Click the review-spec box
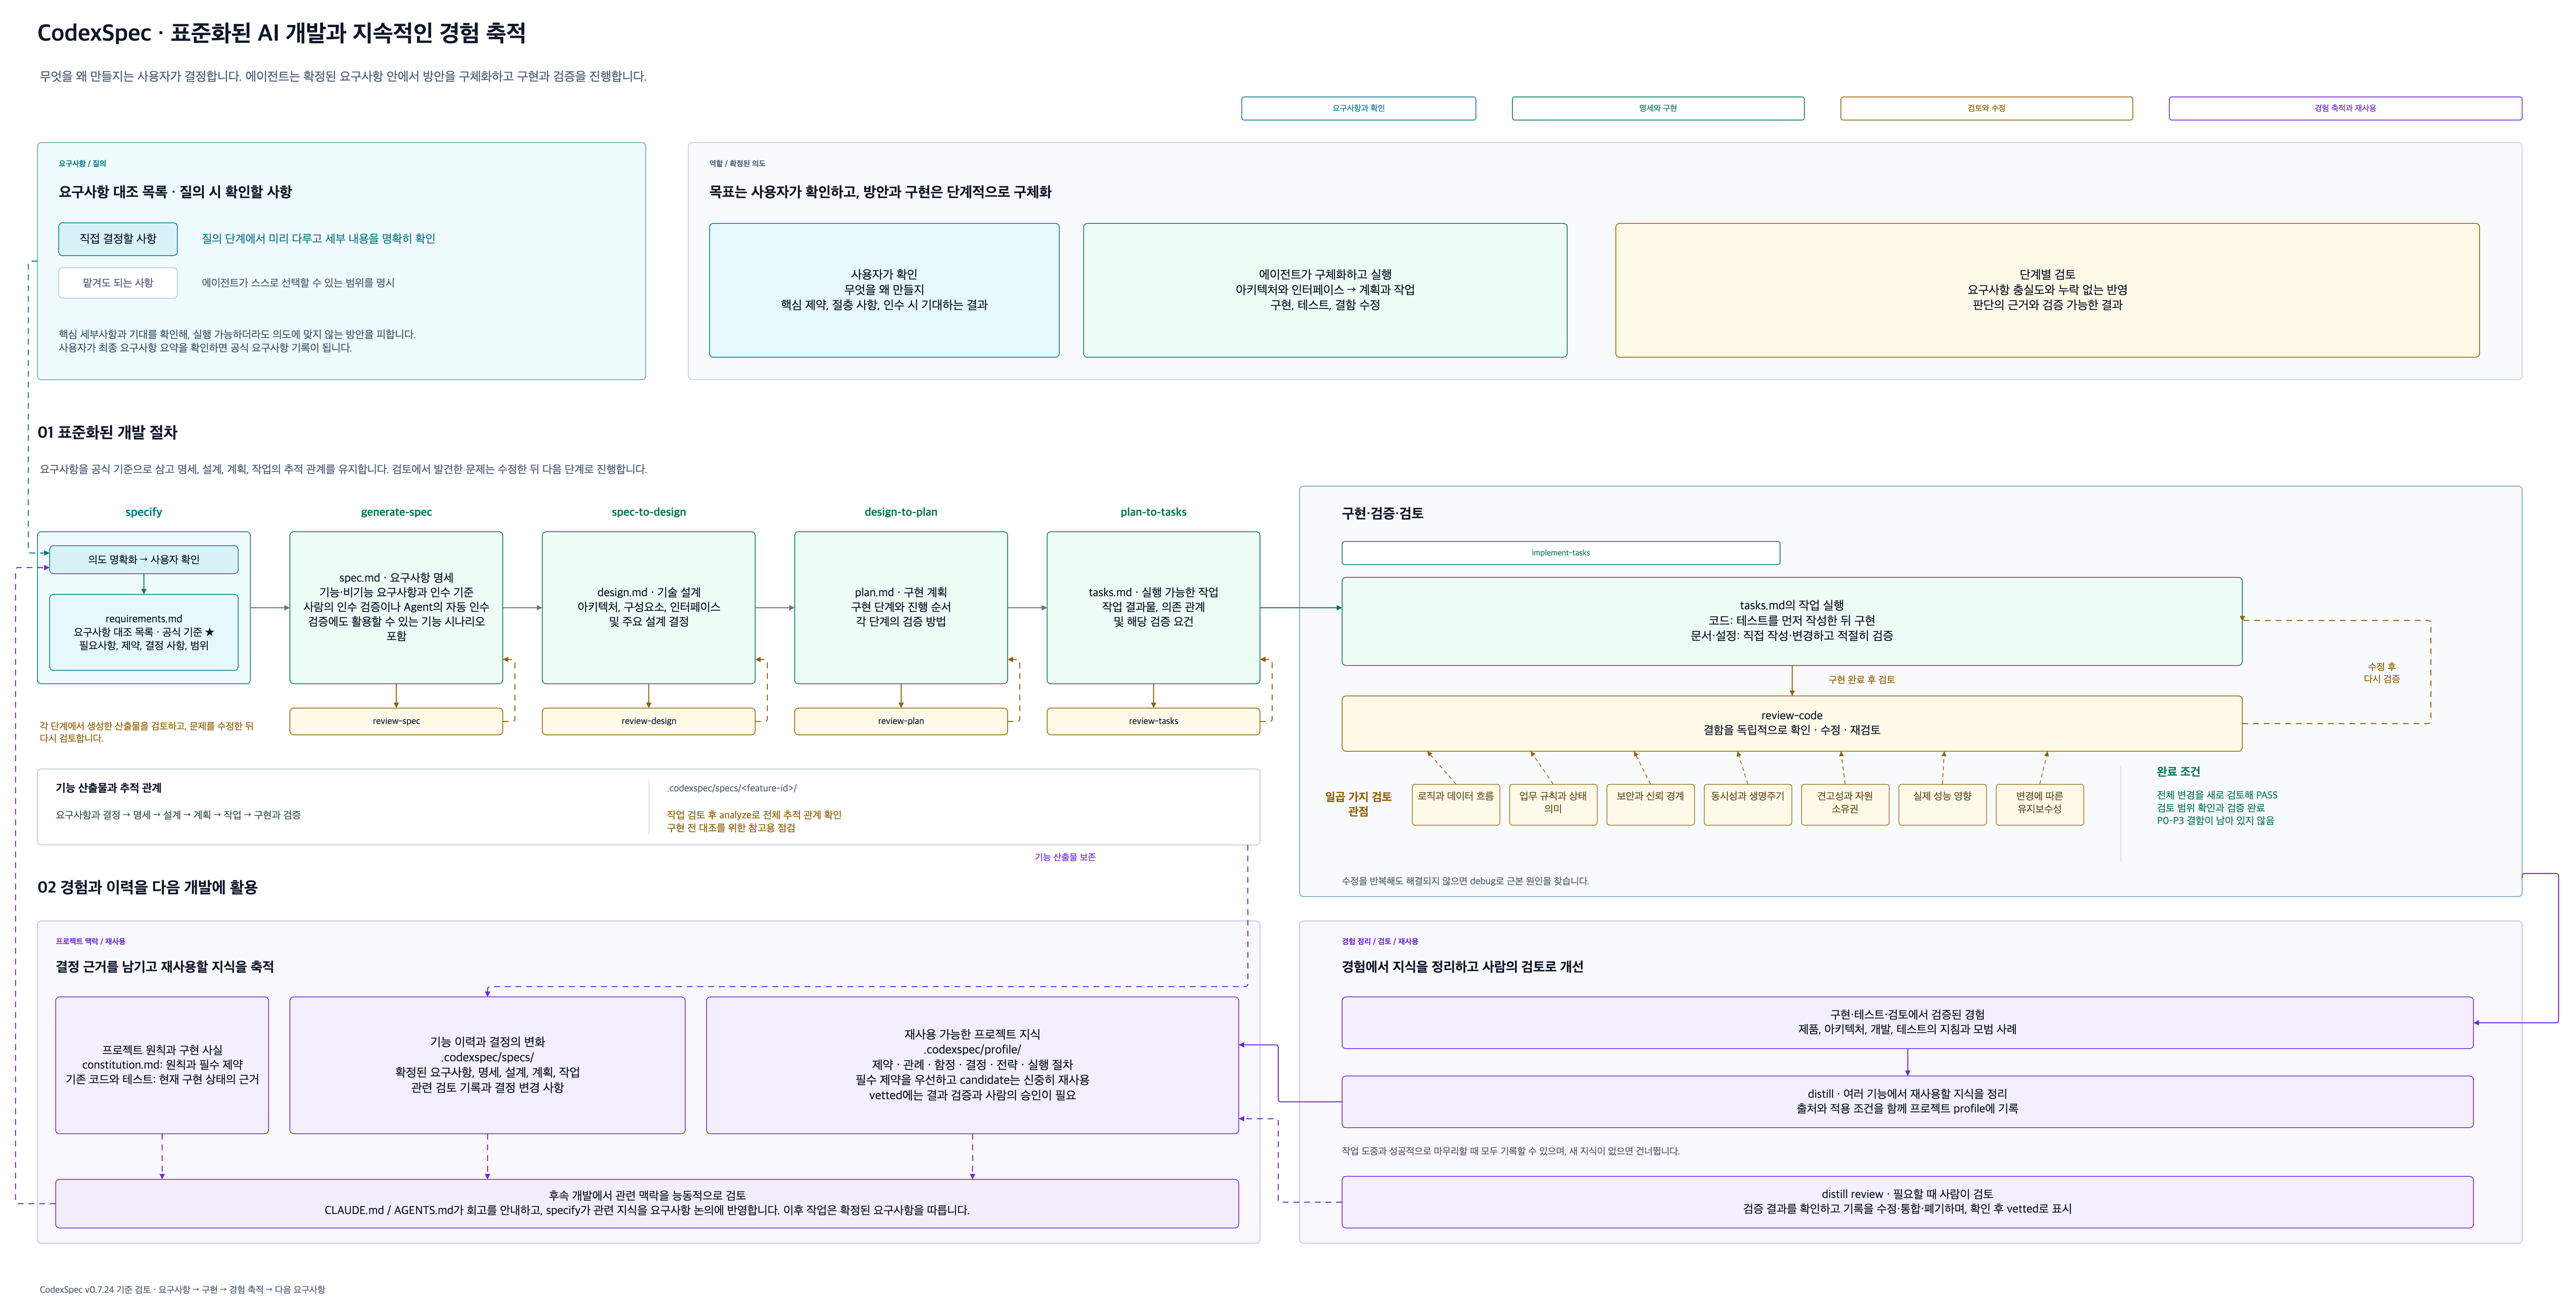Viewport: 2576px width, 1314px height. click(396, 722)
